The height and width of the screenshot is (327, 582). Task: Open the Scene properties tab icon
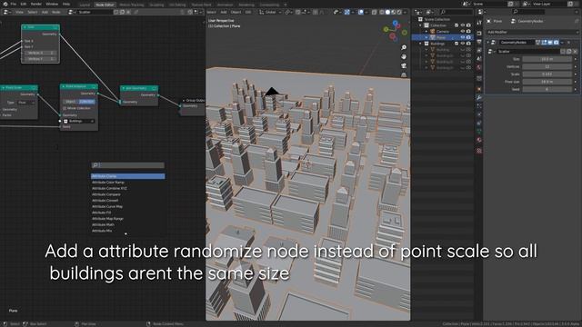(x=479, y=58)
